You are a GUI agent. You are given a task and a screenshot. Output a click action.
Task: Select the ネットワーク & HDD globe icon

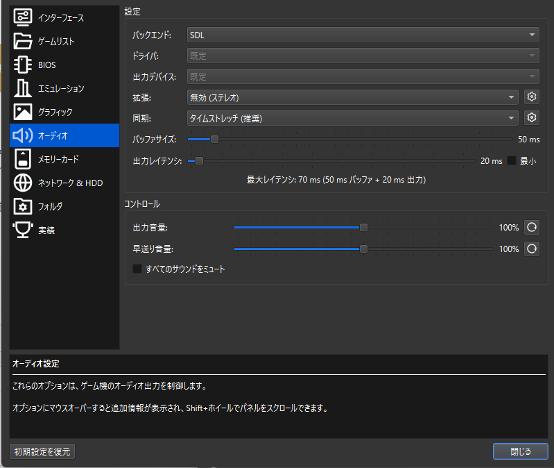(x=23, y=183)
